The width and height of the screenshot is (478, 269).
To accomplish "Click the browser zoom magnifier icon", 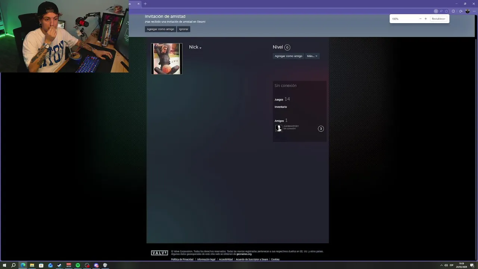I will coord(436,11).
